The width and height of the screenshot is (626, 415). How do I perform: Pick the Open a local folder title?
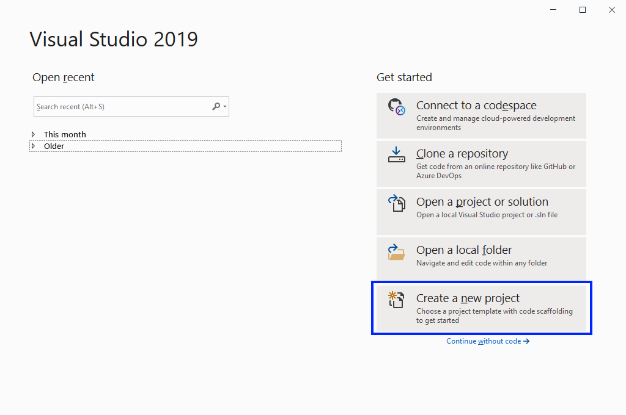[x=464, y=250]
